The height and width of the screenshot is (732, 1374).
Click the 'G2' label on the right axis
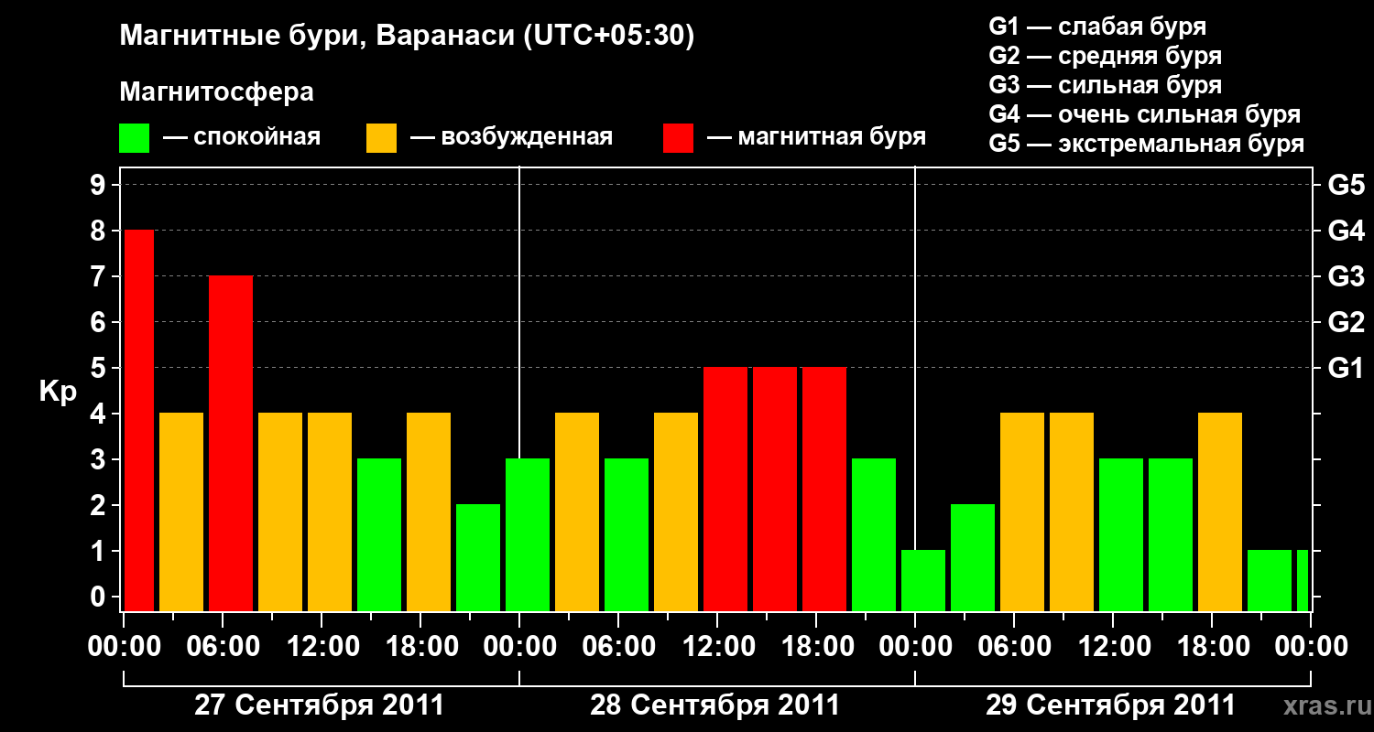pyautogui.click(x=1346, y=322)
